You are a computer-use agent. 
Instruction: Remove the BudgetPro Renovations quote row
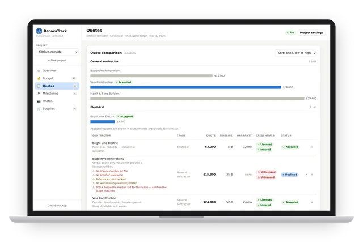coord(312,175)
